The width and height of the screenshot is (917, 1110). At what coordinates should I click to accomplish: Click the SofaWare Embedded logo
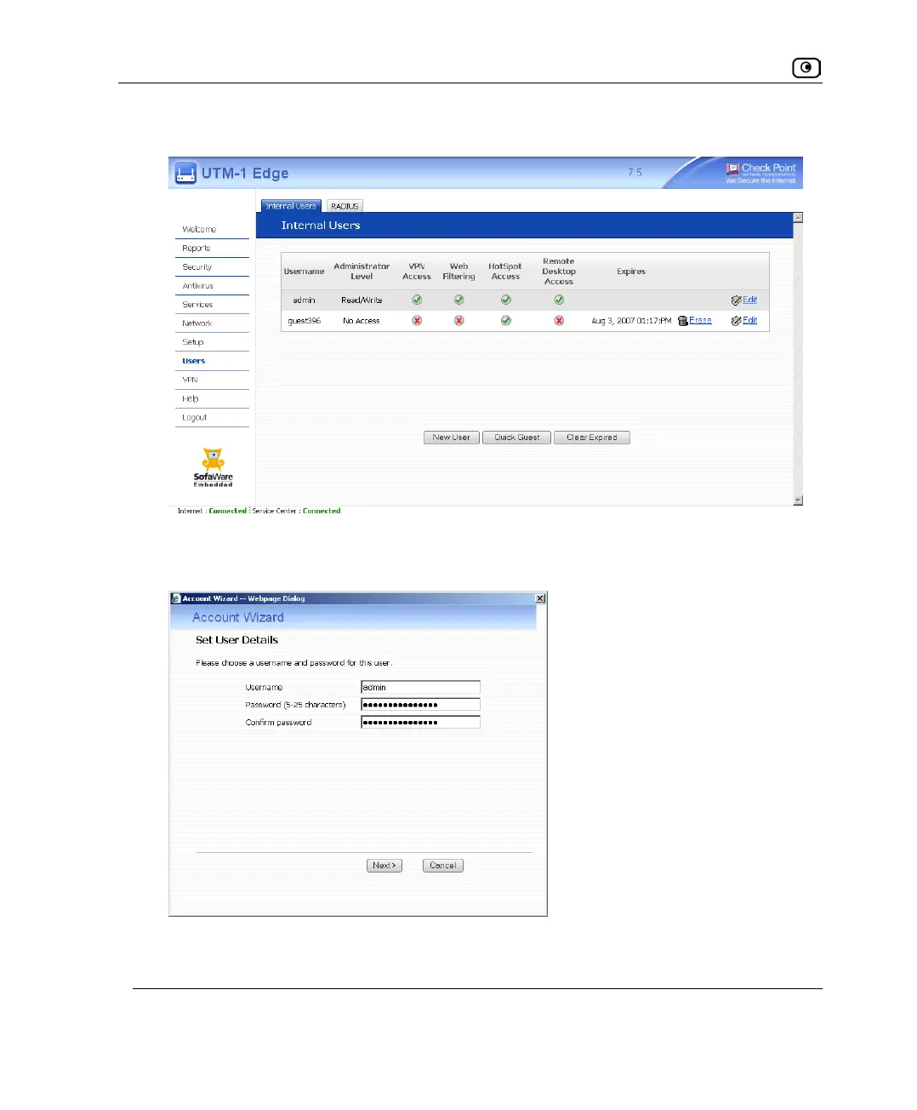tap(213, 467)
